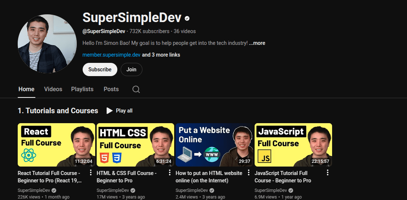Click SuperSimpleDev channel name under website online video
Image resolution: width=407 pixels, height=200 pixels.
(192, 190)
